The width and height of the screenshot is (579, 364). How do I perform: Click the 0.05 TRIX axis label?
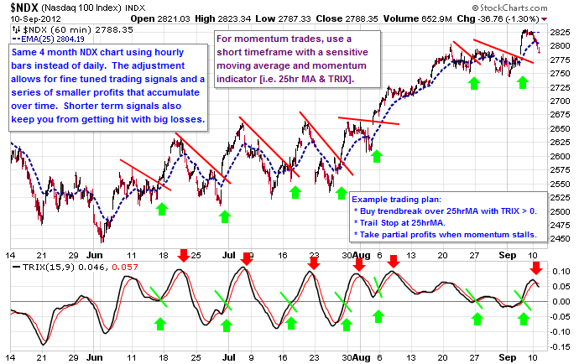[561, 287]
